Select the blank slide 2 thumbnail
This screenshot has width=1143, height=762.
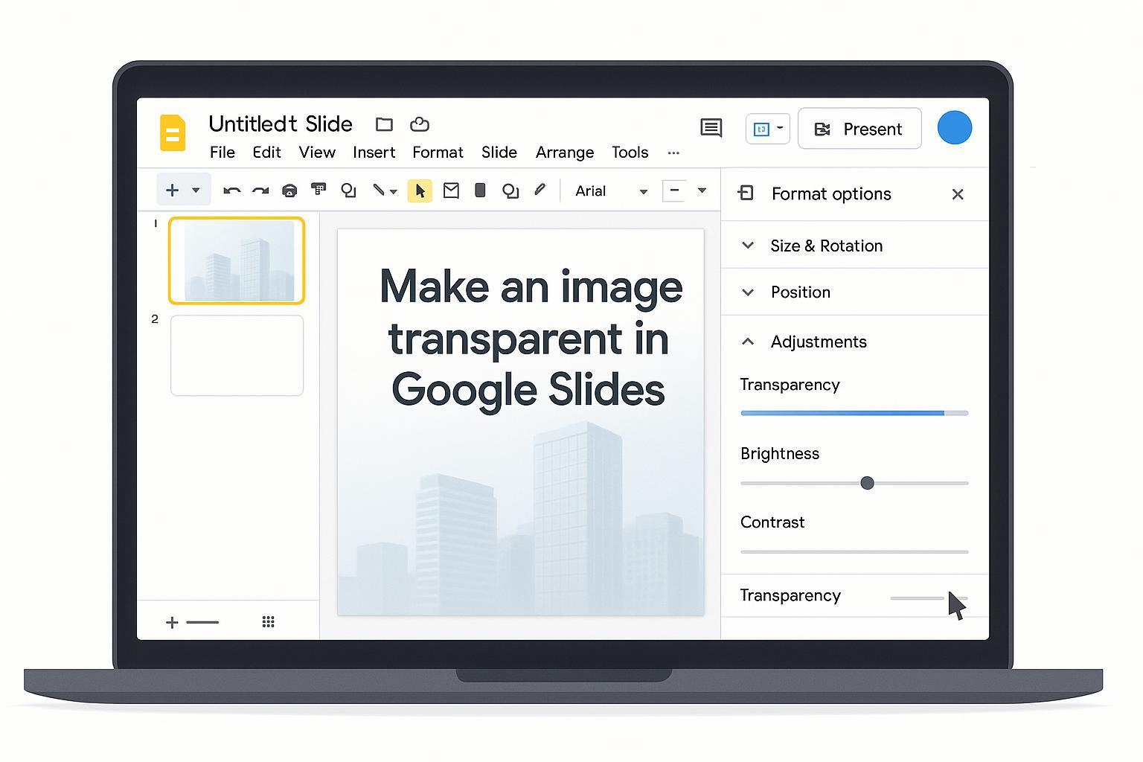point(237,356)
